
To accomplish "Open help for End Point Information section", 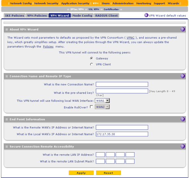I will [x=183, y=119].
